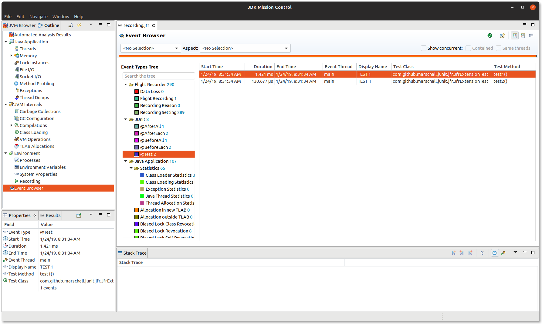This screenshot has width=542, height=324.
Task: Click the gear settings icon in Stack Trace toolbar
Action: click(503, 253)
